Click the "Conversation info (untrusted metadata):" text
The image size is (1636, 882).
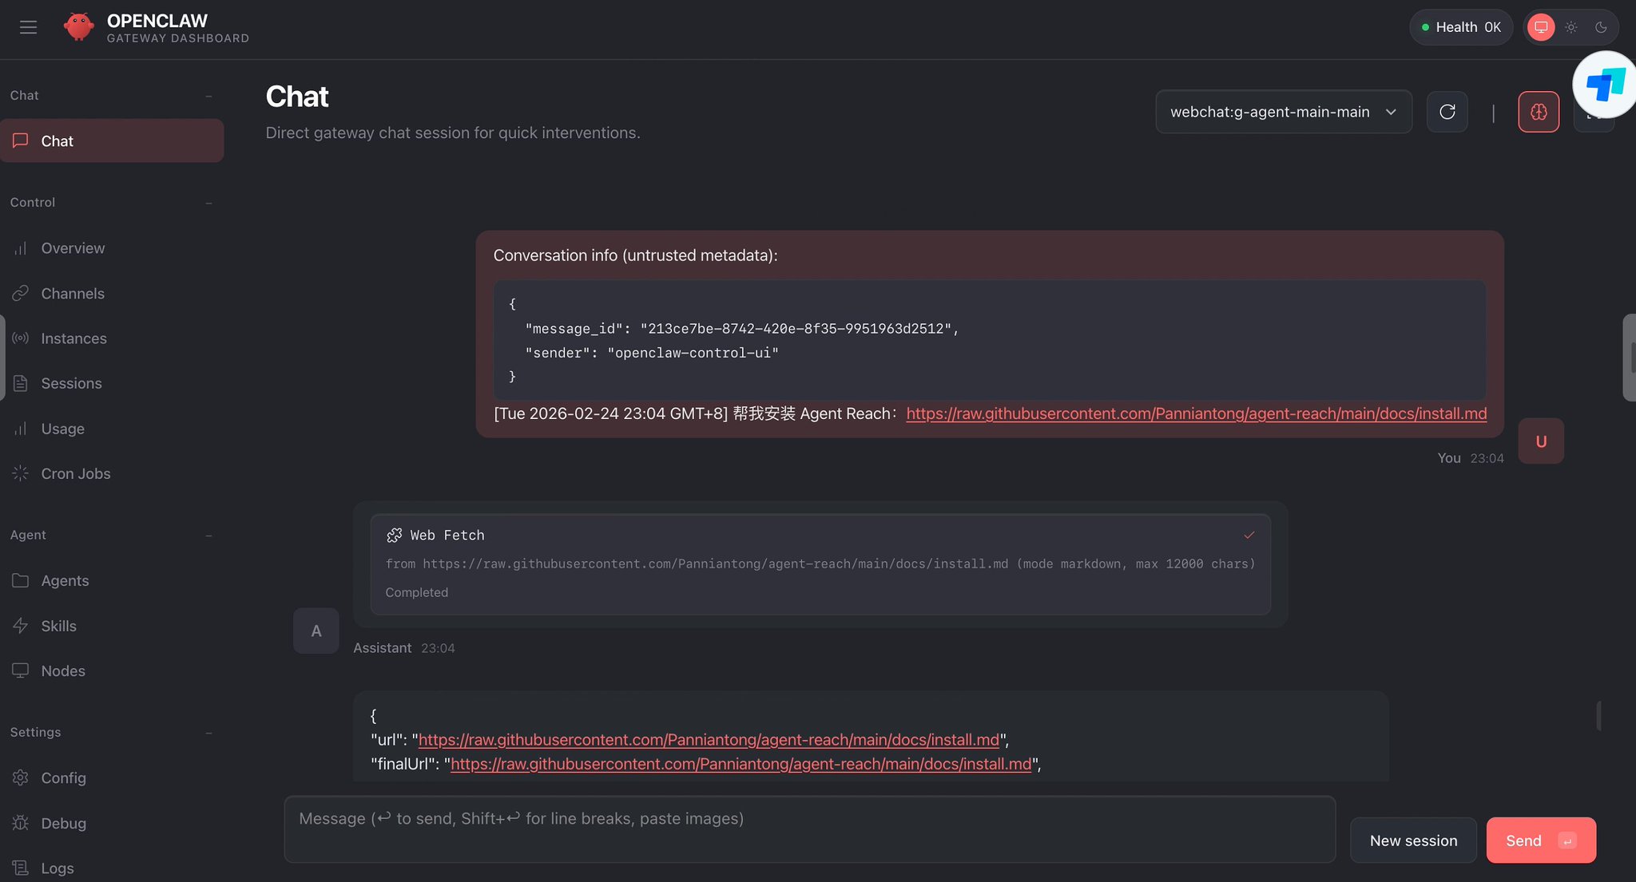pos(635,255)
